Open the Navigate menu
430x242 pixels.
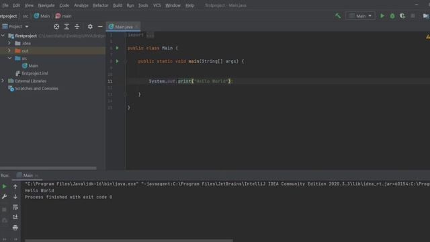[x=46, y=5]
